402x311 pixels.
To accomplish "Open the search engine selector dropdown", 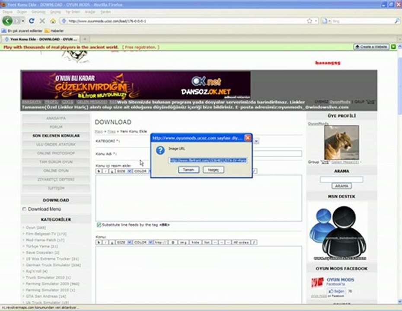I will point(329,21).
